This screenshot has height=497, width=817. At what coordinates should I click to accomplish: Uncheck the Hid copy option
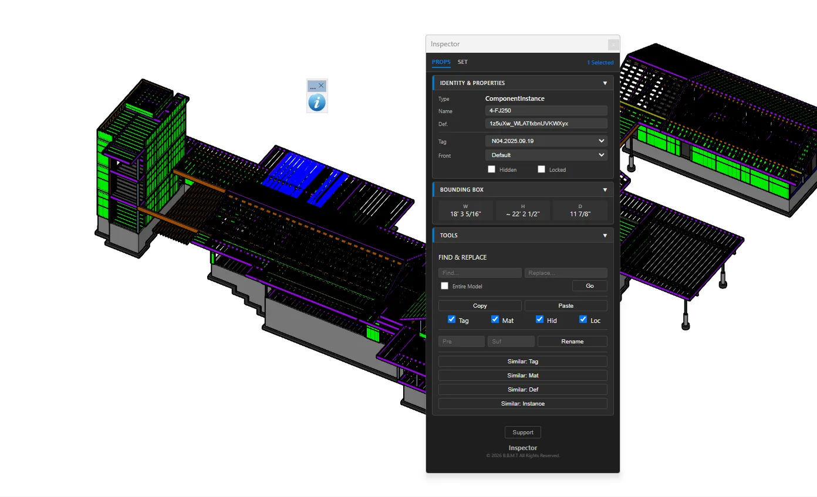(x=539, y=319)
